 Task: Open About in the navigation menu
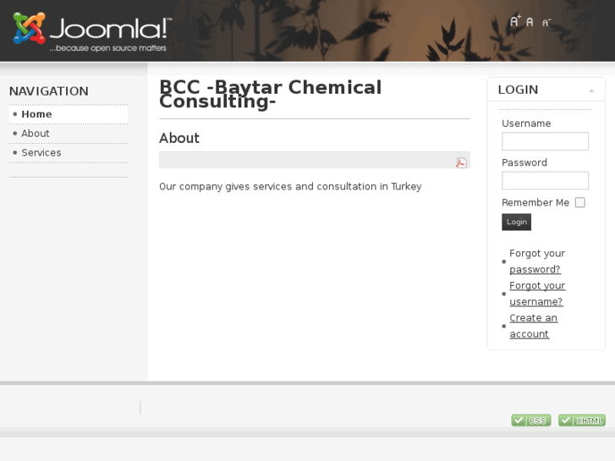click(36, 134)
